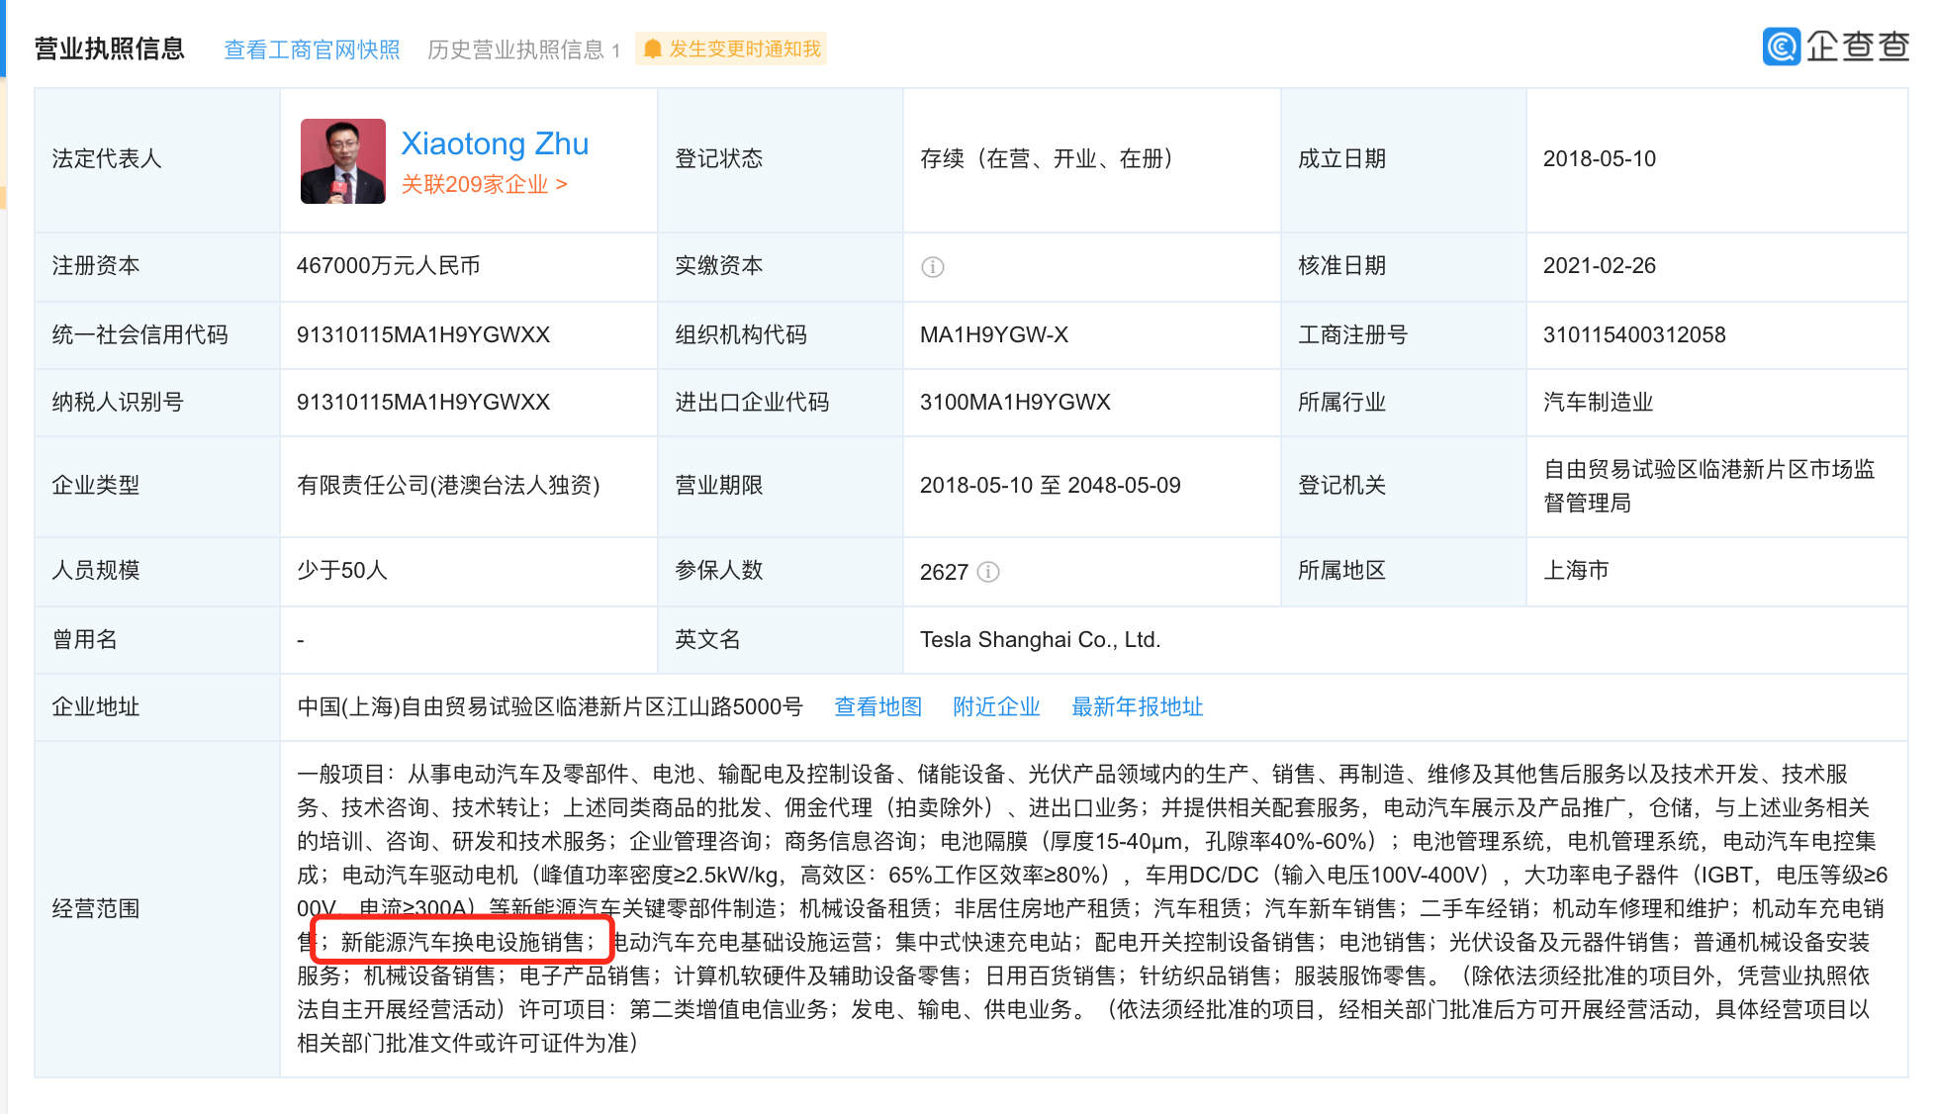Screen dimensions: 1935x1114
Task: Click the 汽车制造业 industry value
Action: click(x=1598, y=402)
